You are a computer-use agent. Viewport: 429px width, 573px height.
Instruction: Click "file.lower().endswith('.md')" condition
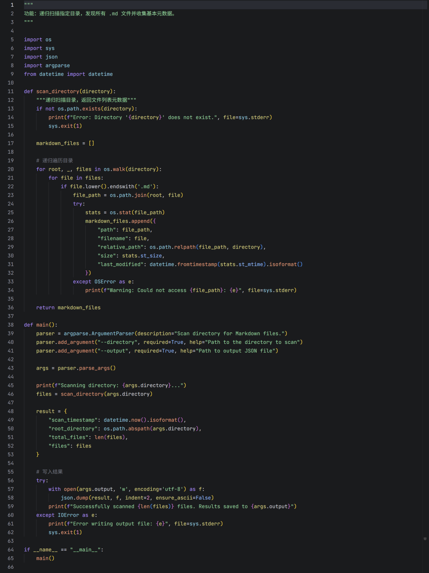click(x=113, y=187)
